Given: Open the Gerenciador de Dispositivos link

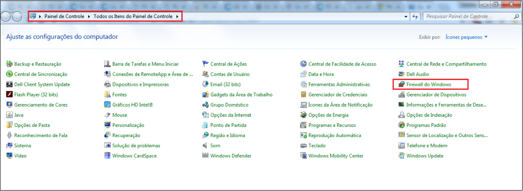Looking at the screenshot, I should pyautogui.click(x=436, y=95).
